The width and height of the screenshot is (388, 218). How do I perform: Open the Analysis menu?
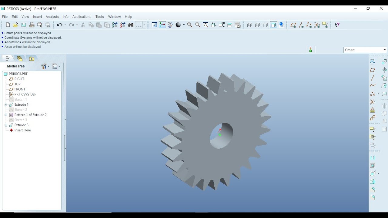52,17
